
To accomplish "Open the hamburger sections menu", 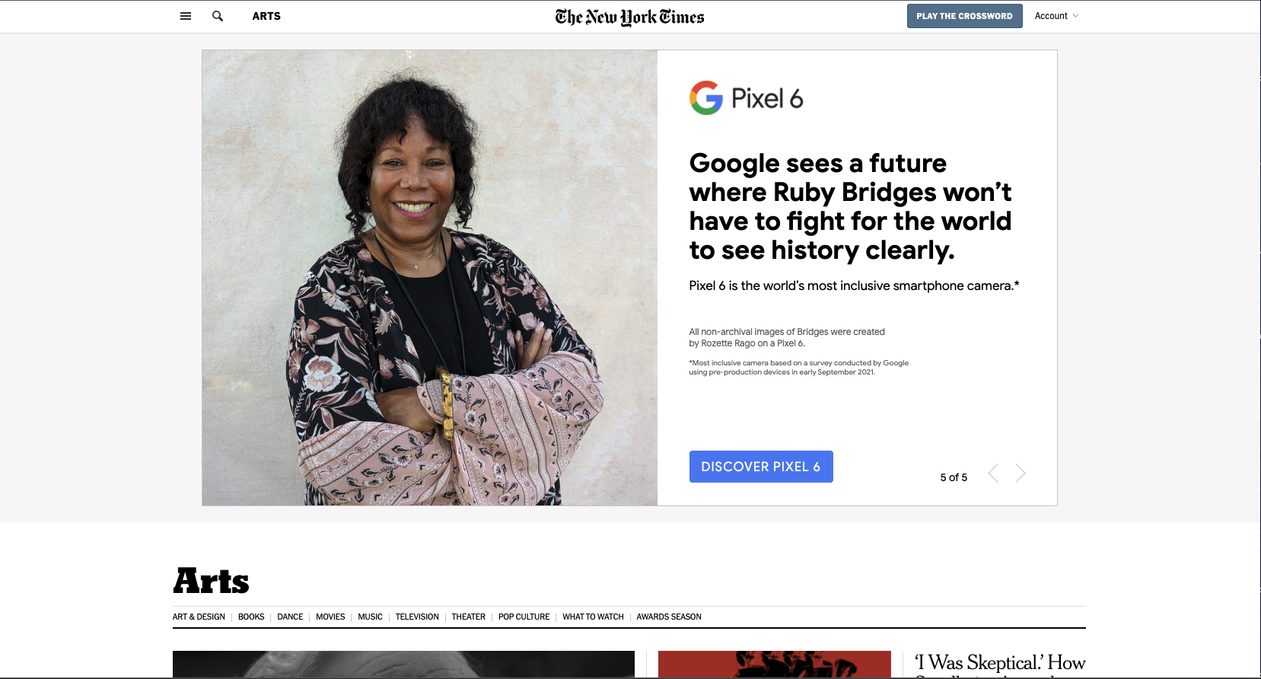I will [186, 16].
